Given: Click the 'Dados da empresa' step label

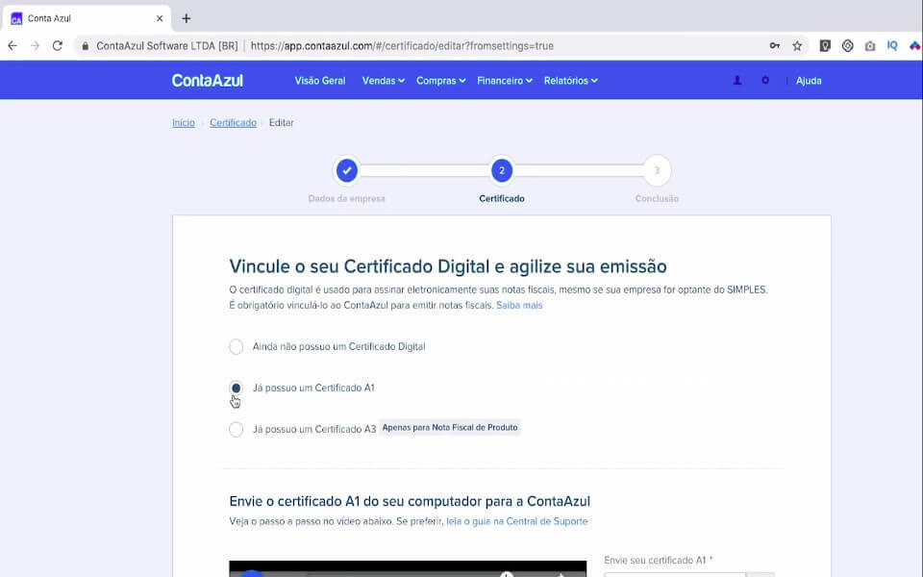Looking at the screenshot, I should point(346,198).
